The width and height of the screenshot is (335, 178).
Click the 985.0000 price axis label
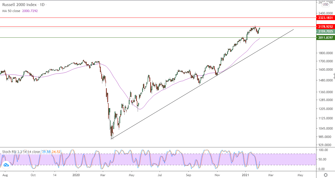[325, 137]
